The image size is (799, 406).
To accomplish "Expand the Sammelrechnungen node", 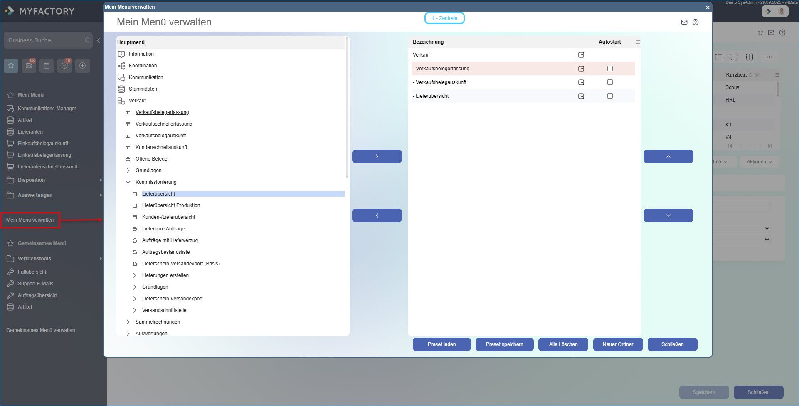I will point(128,322).
